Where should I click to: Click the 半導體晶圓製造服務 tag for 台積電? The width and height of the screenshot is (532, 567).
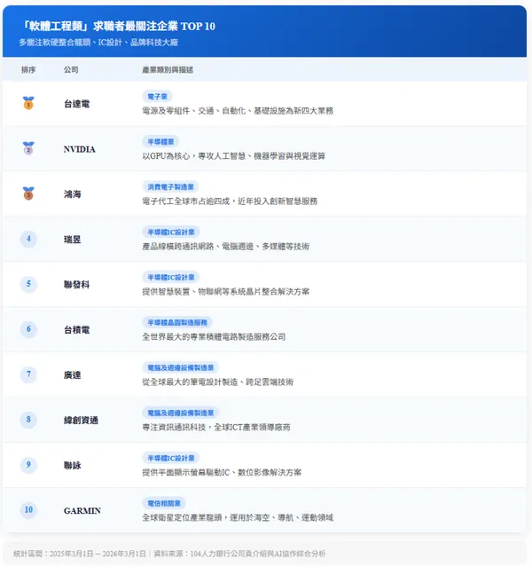[x=177, y=323]
